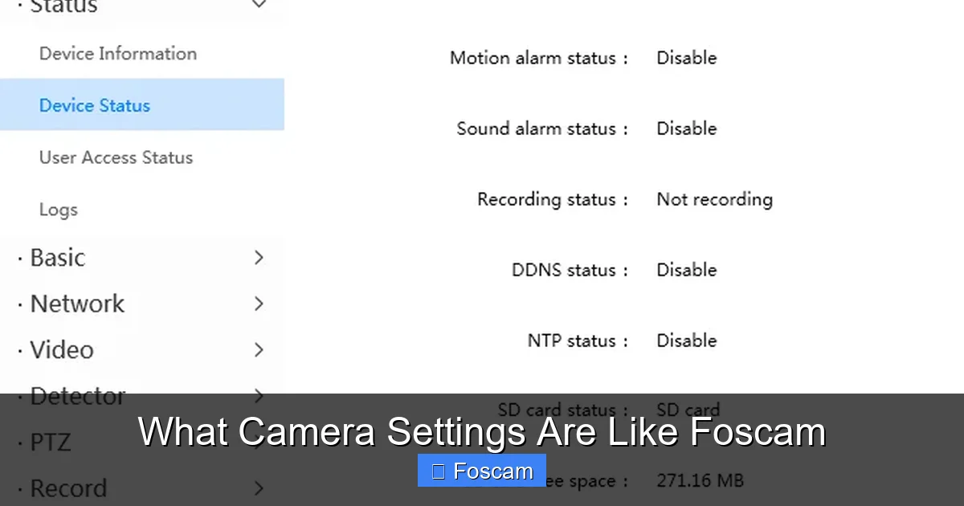Image resolution: width=964 pixels, height=506 pixels.
Task: Click the DDNS status Disable value
Action: pos(686,269)
